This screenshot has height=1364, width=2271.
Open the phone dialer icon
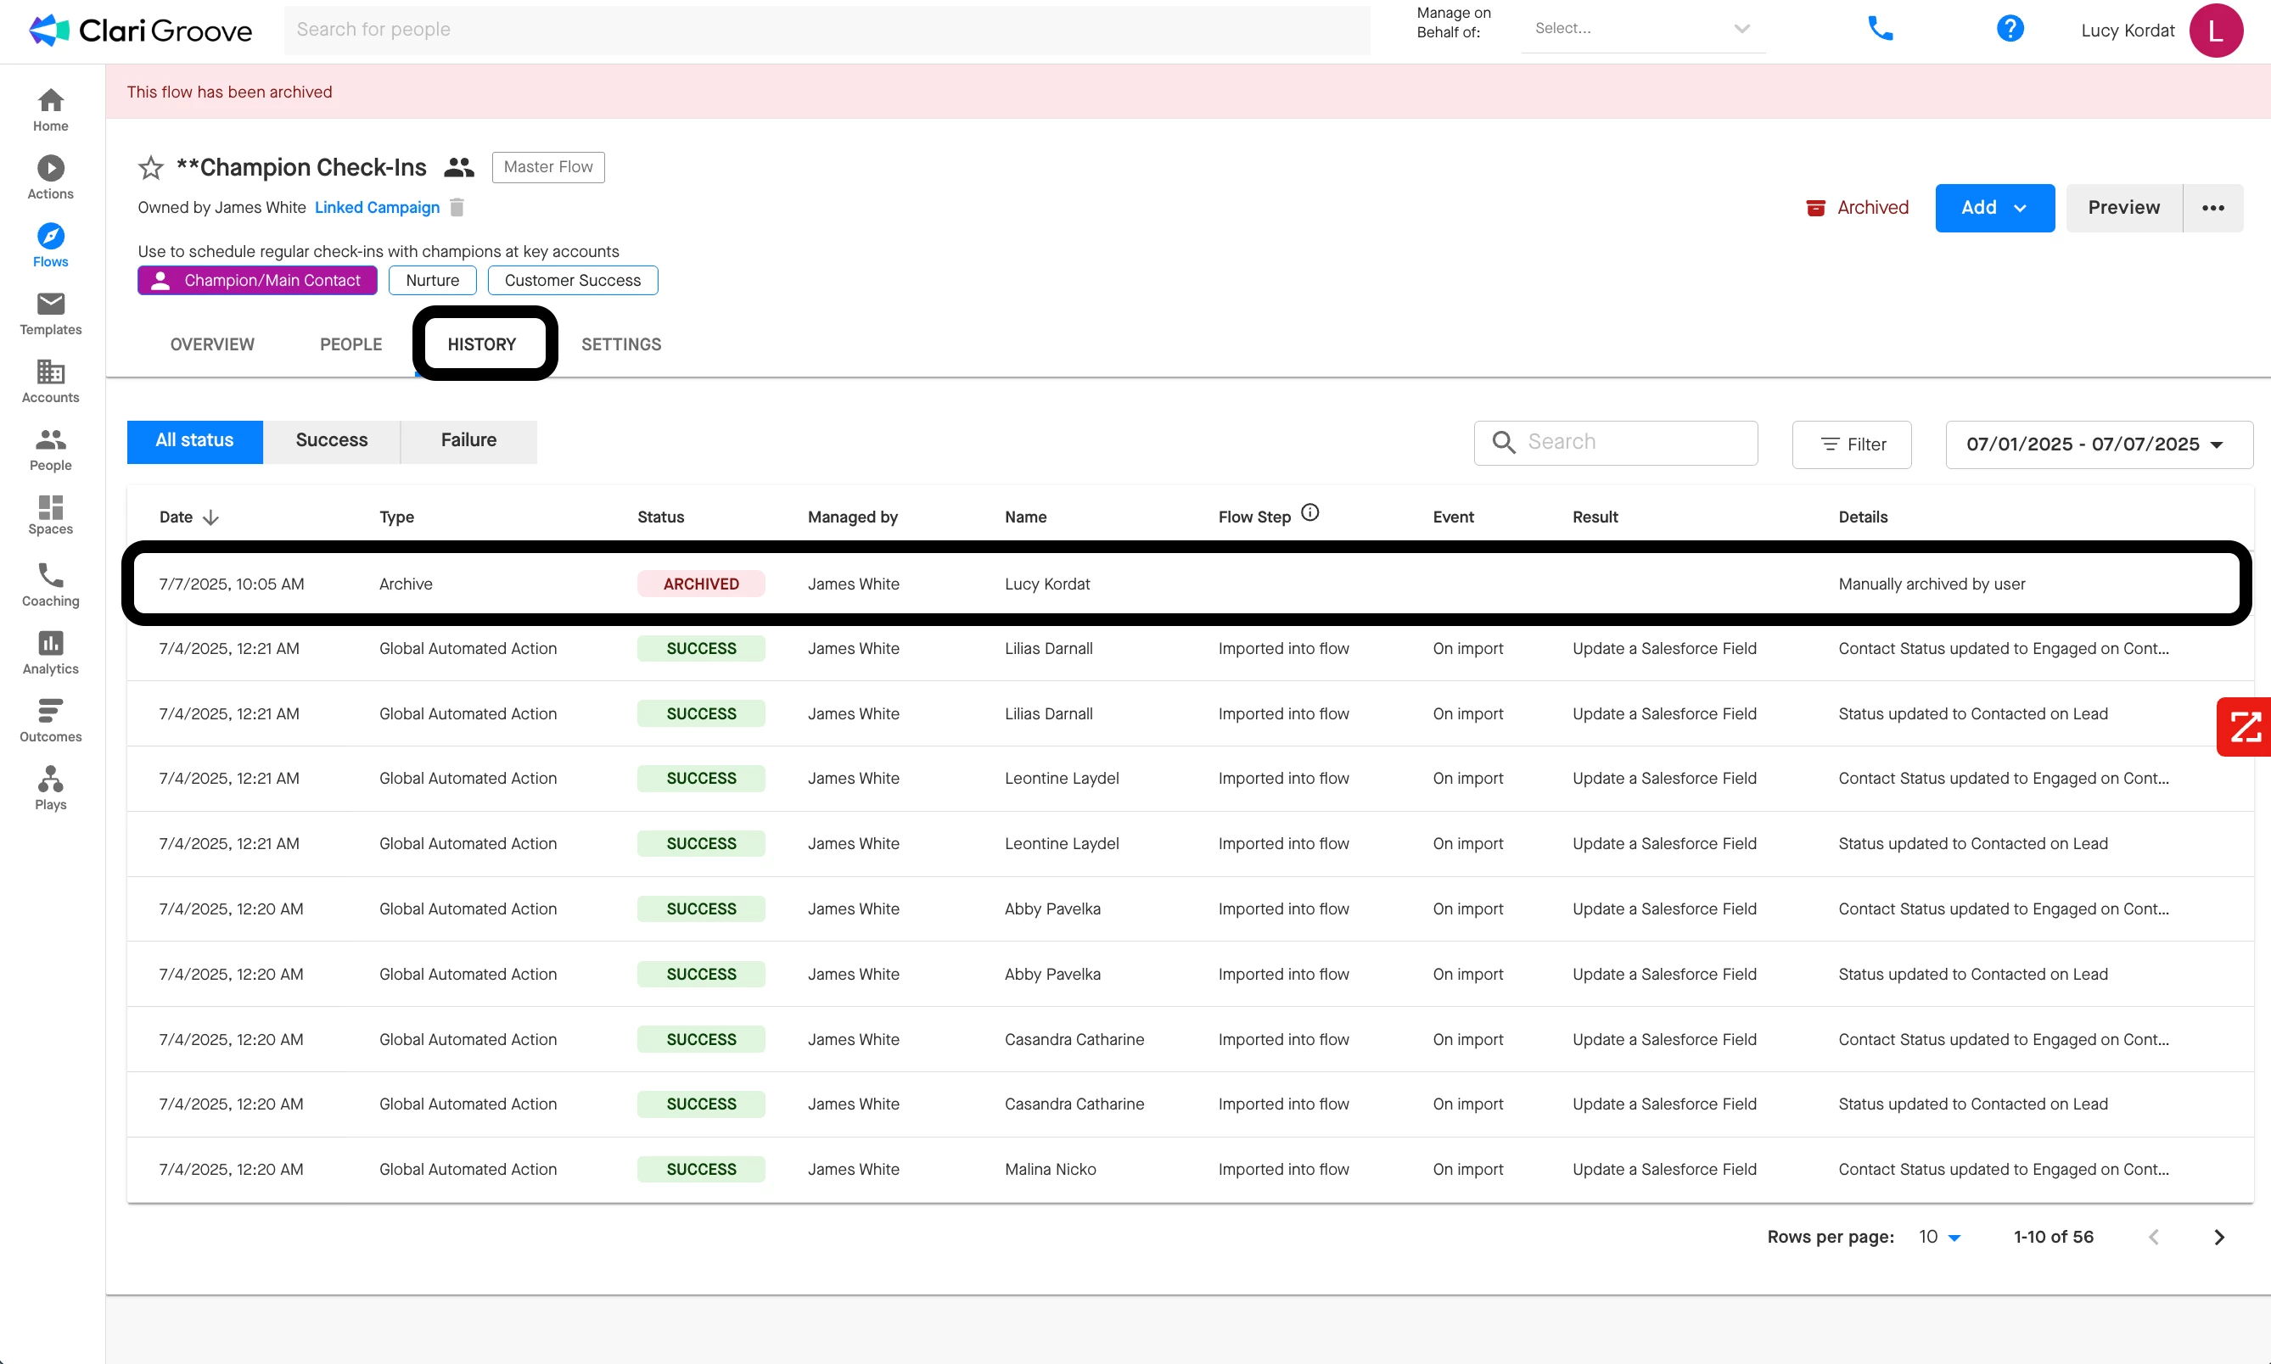tap(1881, 29)
